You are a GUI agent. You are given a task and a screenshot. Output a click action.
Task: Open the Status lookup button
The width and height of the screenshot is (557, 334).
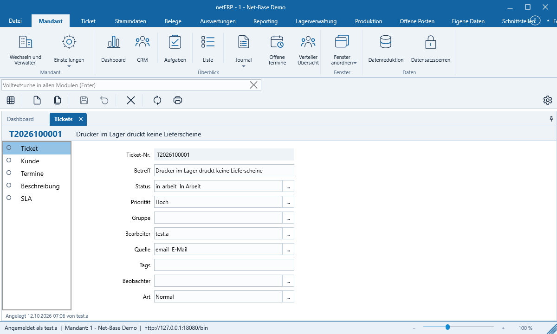pos(288,186)
